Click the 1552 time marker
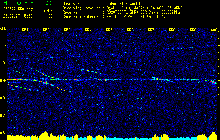 point(45,30)
